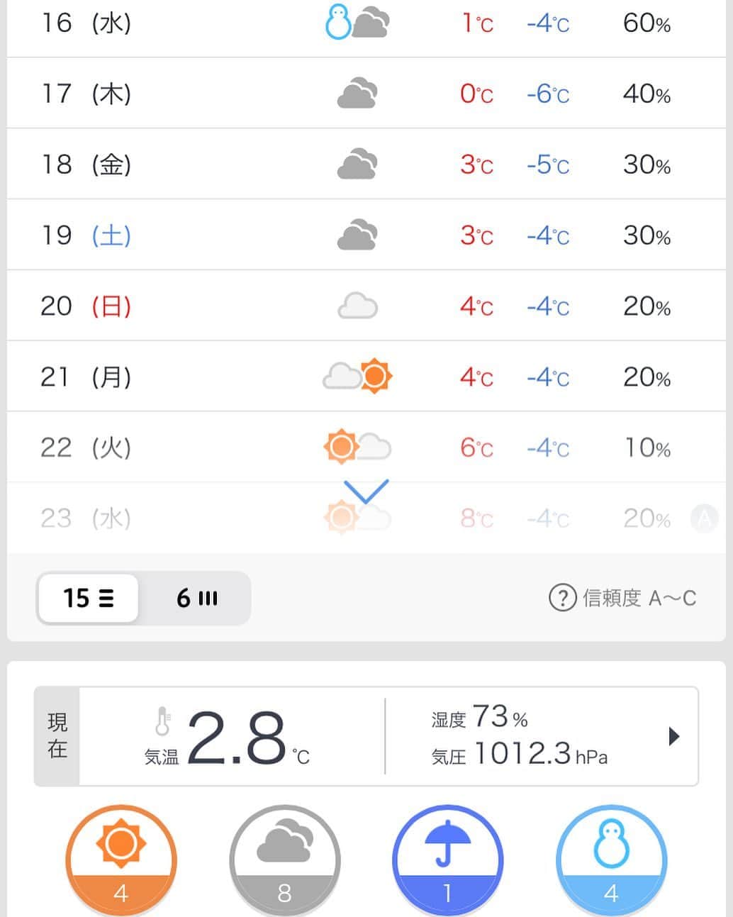Click the thermometer icon above 気温
This screenshot has width=733, height=917.
click(162, 723)
